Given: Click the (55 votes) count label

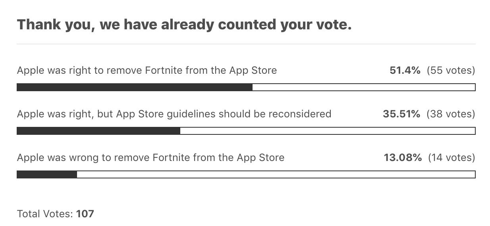Looking at the screenshot, I should click(x=451, y=71).
